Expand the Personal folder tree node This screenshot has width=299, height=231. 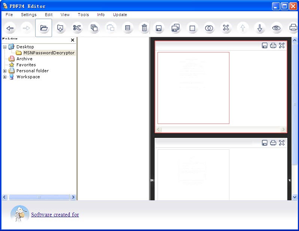[x=4, y=71]
